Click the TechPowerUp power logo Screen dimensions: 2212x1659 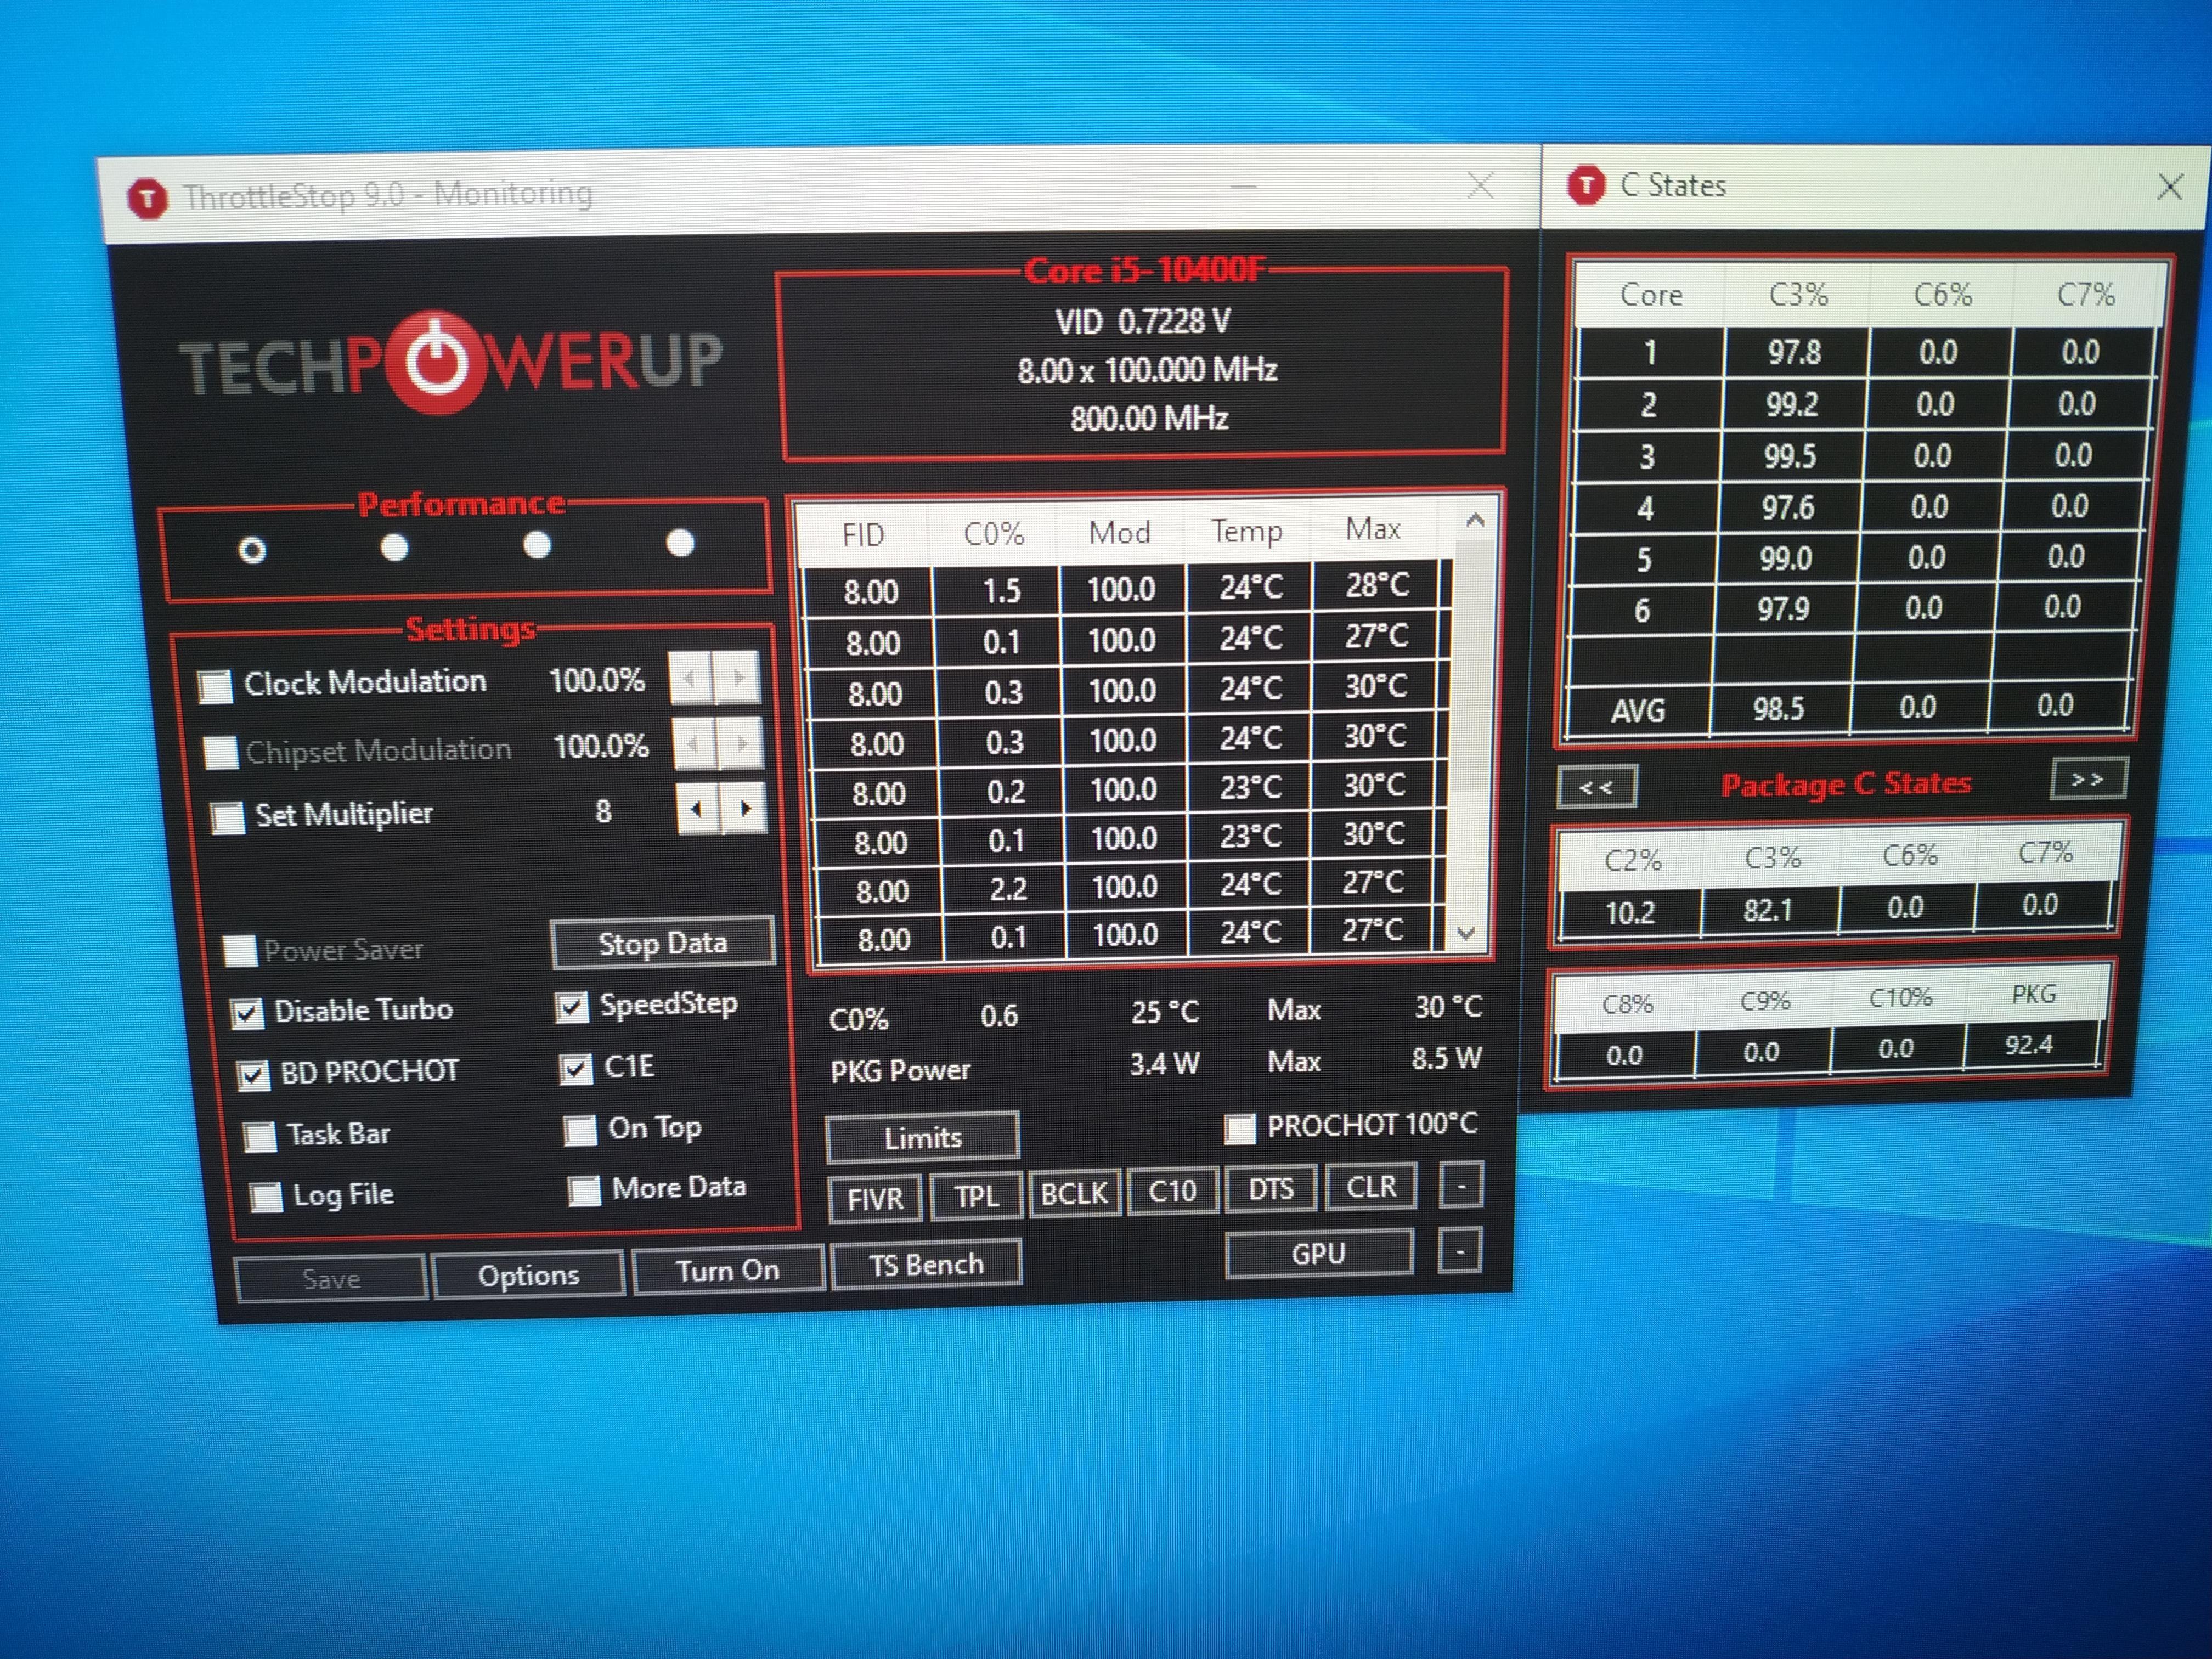pos(438,362)
